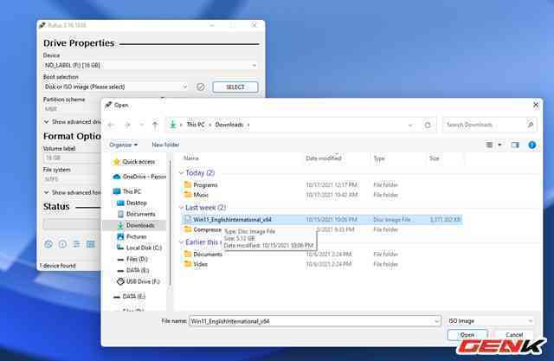Open view options dropdown arrow

point(500,145)
